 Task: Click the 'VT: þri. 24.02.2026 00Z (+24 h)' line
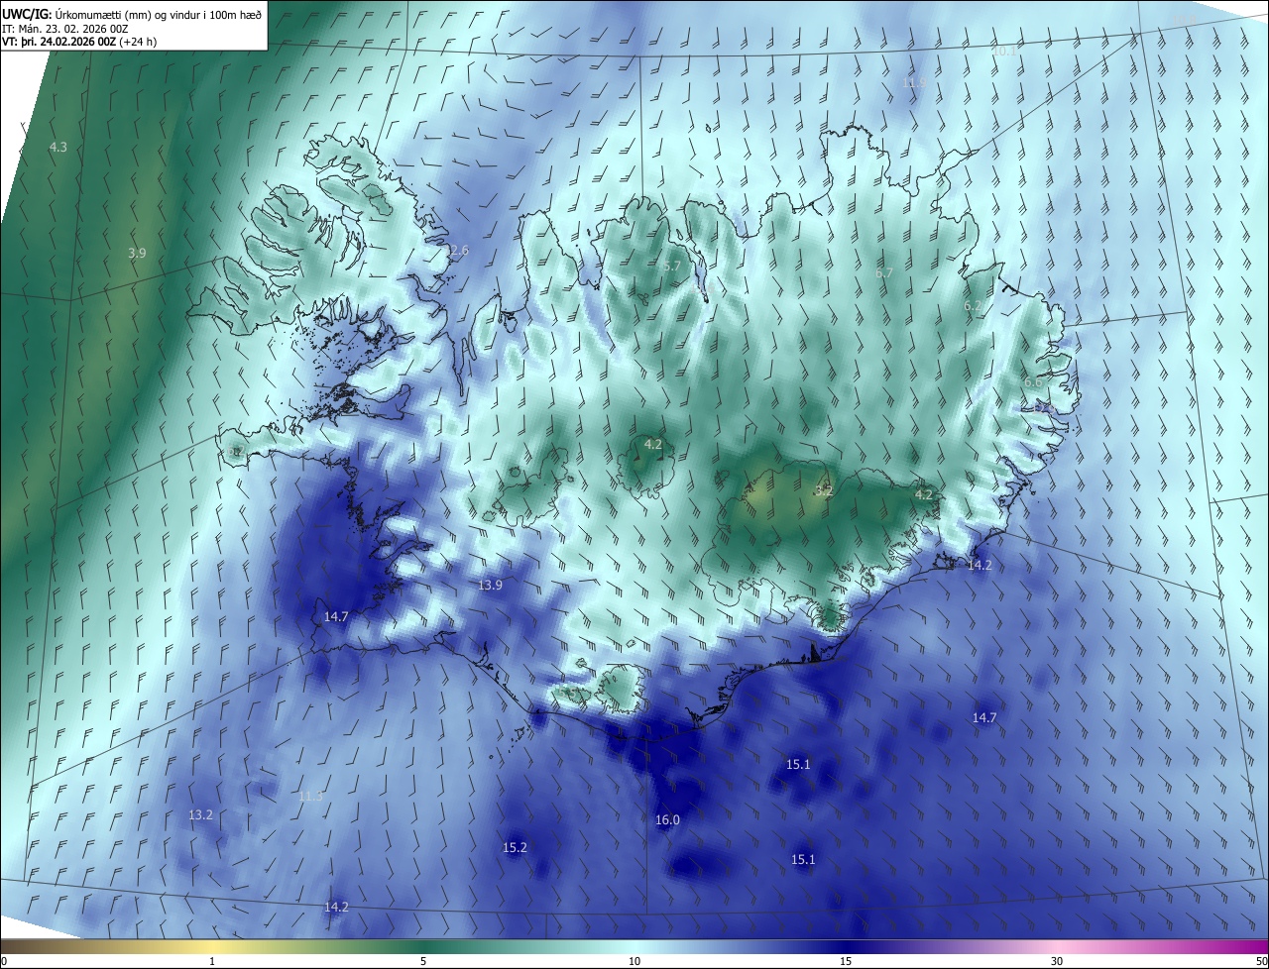(x=79, y=42)
